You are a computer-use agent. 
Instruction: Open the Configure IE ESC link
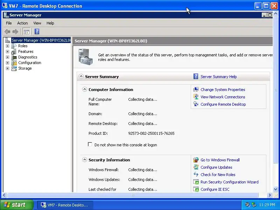click(215, 189)
